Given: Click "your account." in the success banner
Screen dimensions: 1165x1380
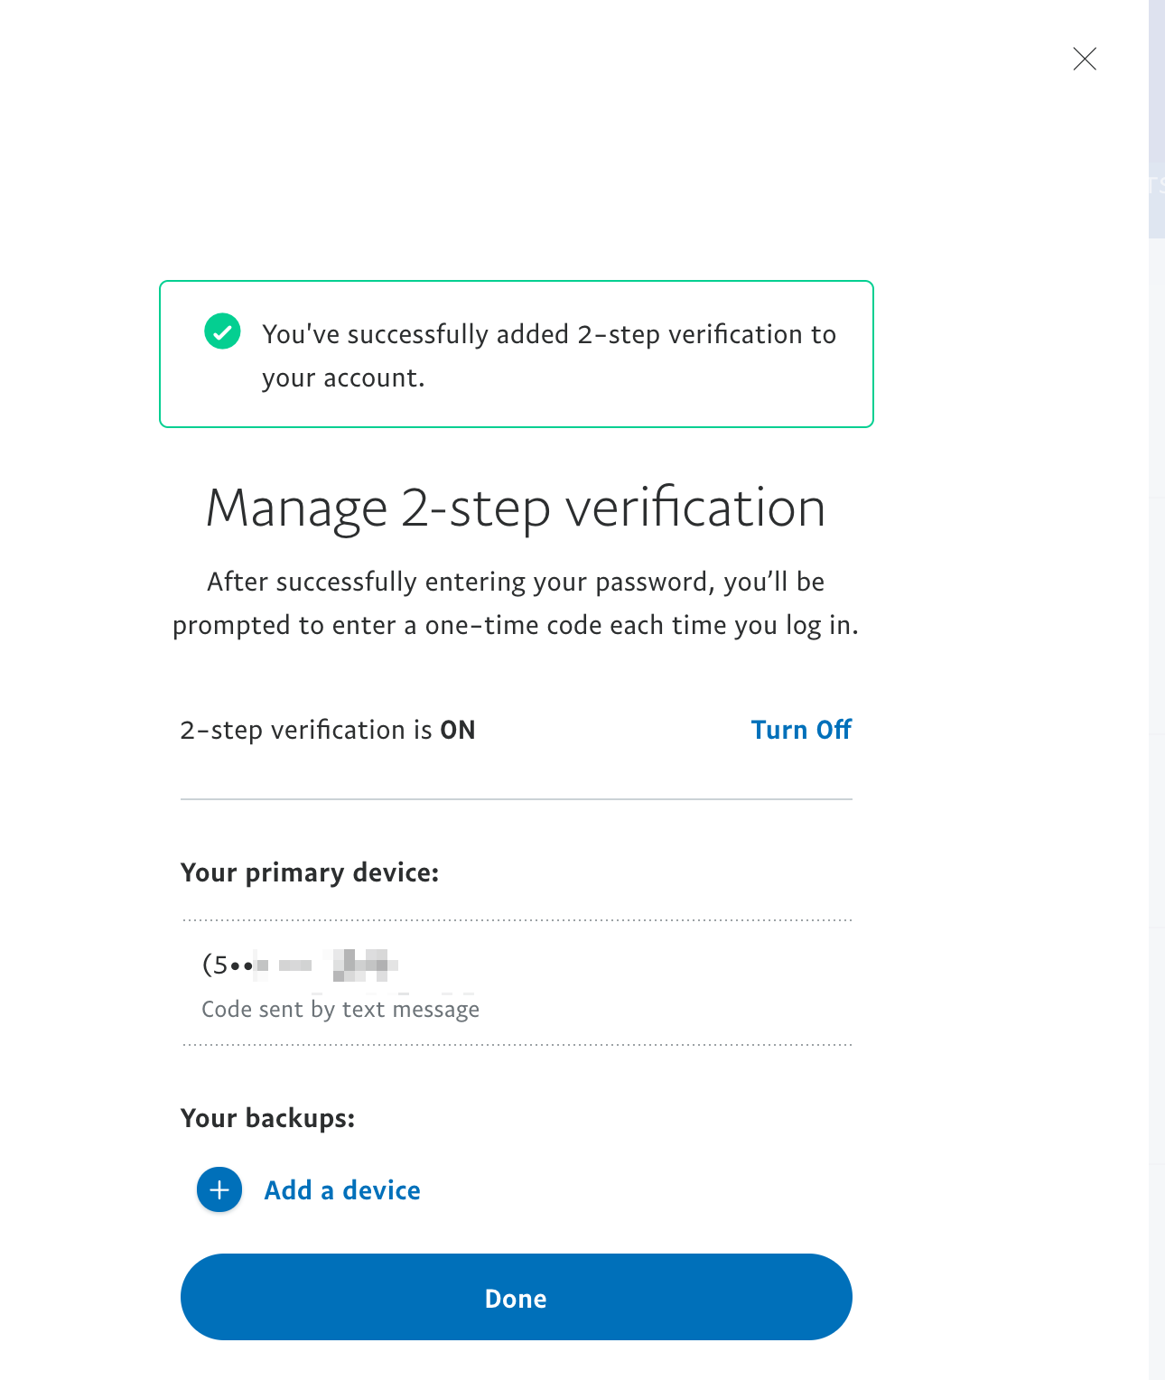Looking at the screenshot, I should coord(343,378).
